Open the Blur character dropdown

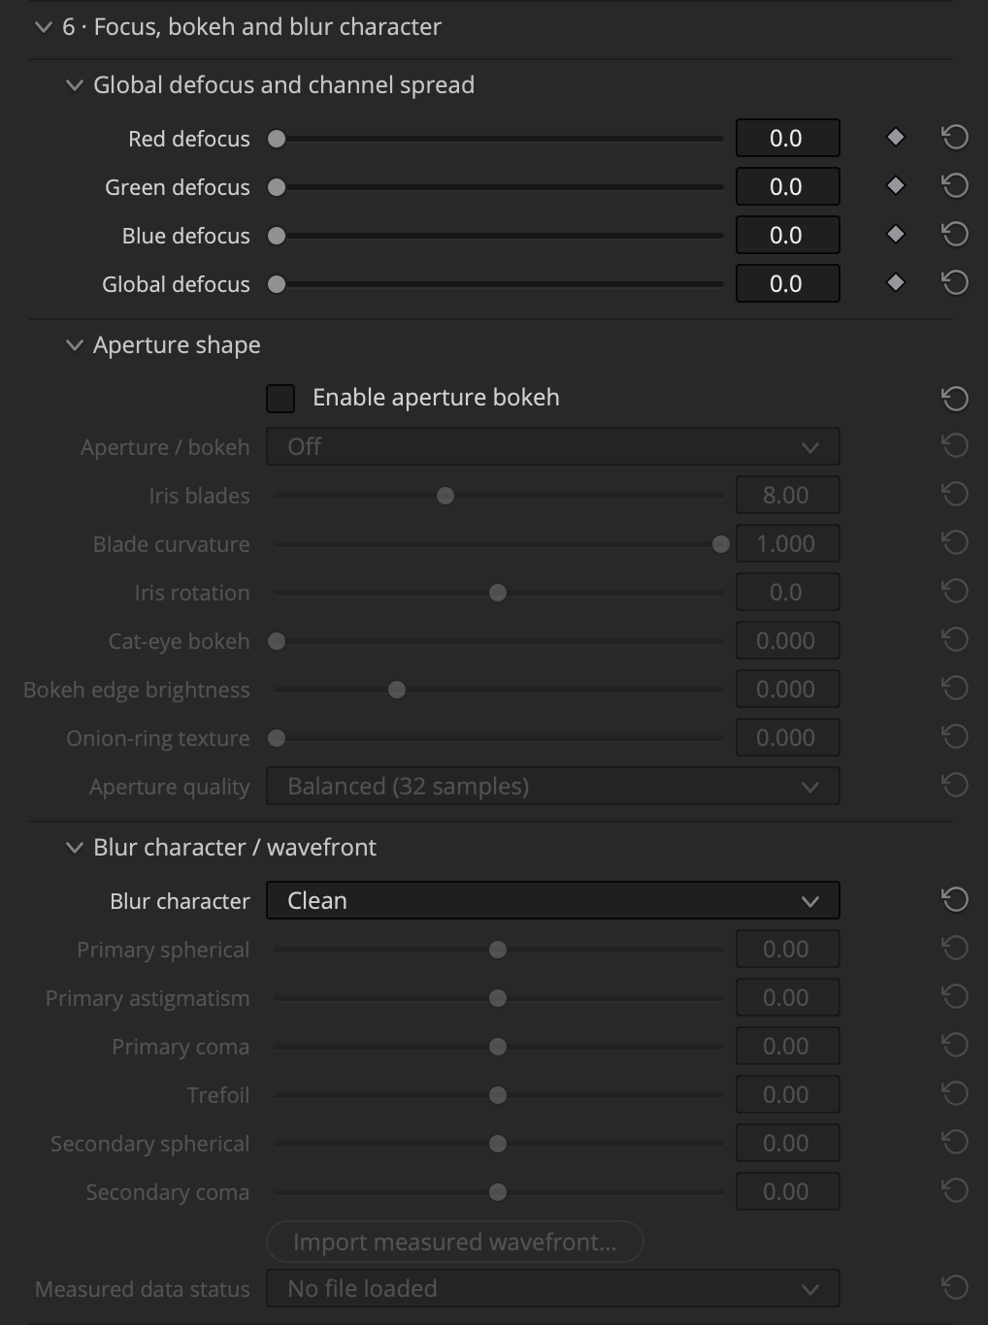pos(553,900)
